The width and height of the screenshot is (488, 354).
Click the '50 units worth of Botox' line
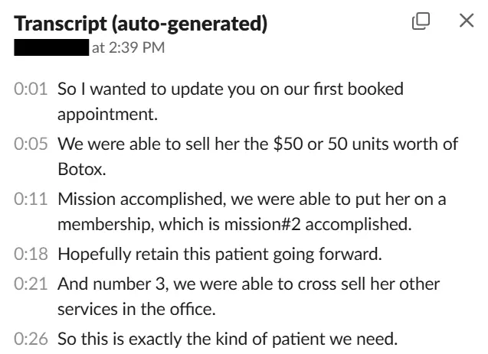click(258, 143)
